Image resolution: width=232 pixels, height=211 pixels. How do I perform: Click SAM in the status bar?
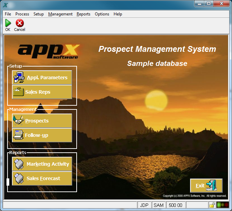(x=158, y=205)
